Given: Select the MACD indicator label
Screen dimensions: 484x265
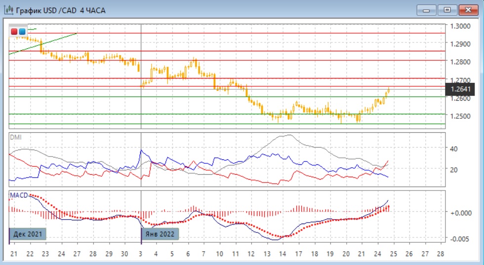Looking at the screenshot, I should click(x=19, y=196).
